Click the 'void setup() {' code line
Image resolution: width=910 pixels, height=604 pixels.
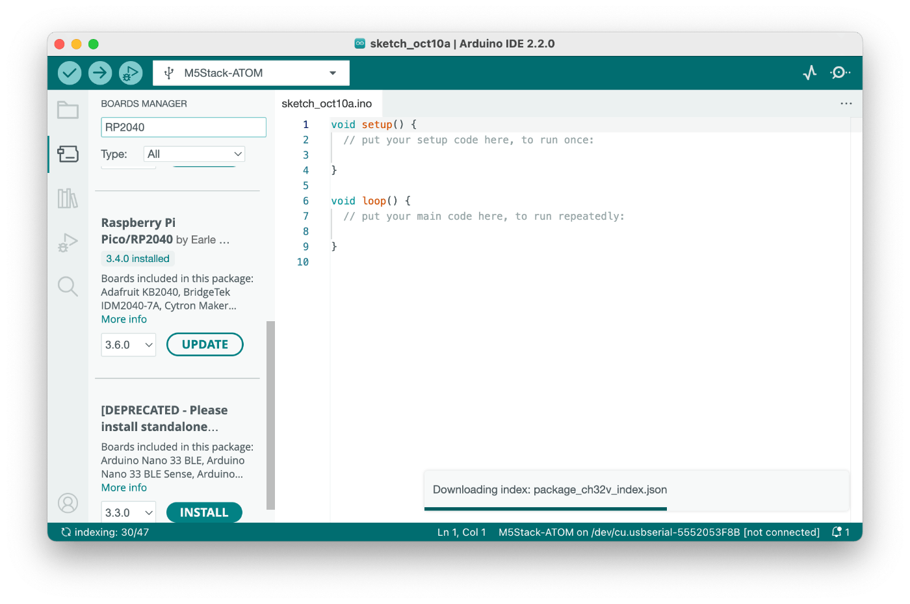374,124
